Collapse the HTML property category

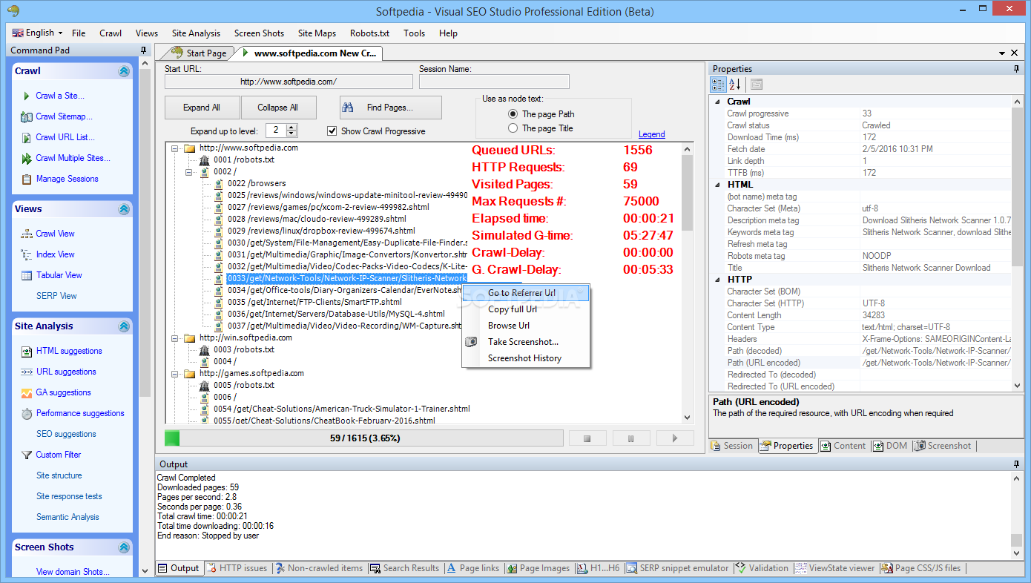click(717, 185)
